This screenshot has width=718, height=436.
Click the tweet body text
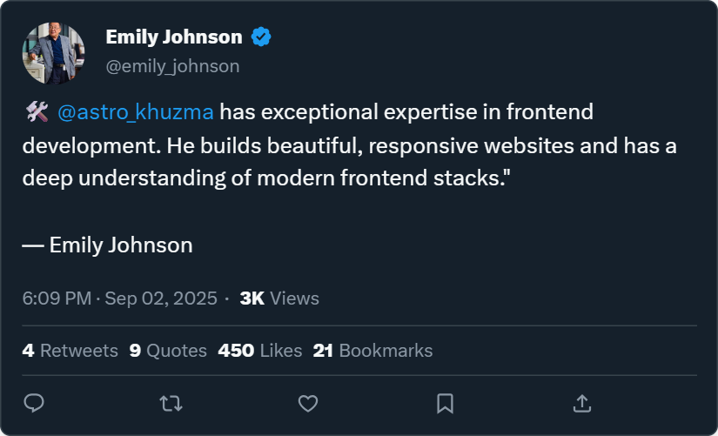(348, 146)
